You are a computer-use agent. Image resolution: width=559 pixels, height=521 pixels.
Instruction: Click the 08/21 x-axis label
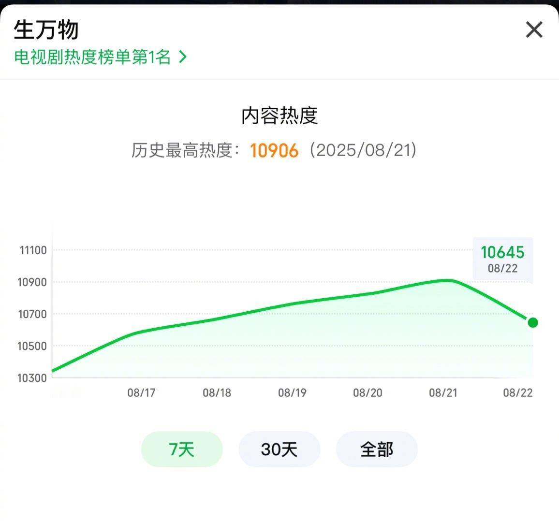click(x=443, y=393)
